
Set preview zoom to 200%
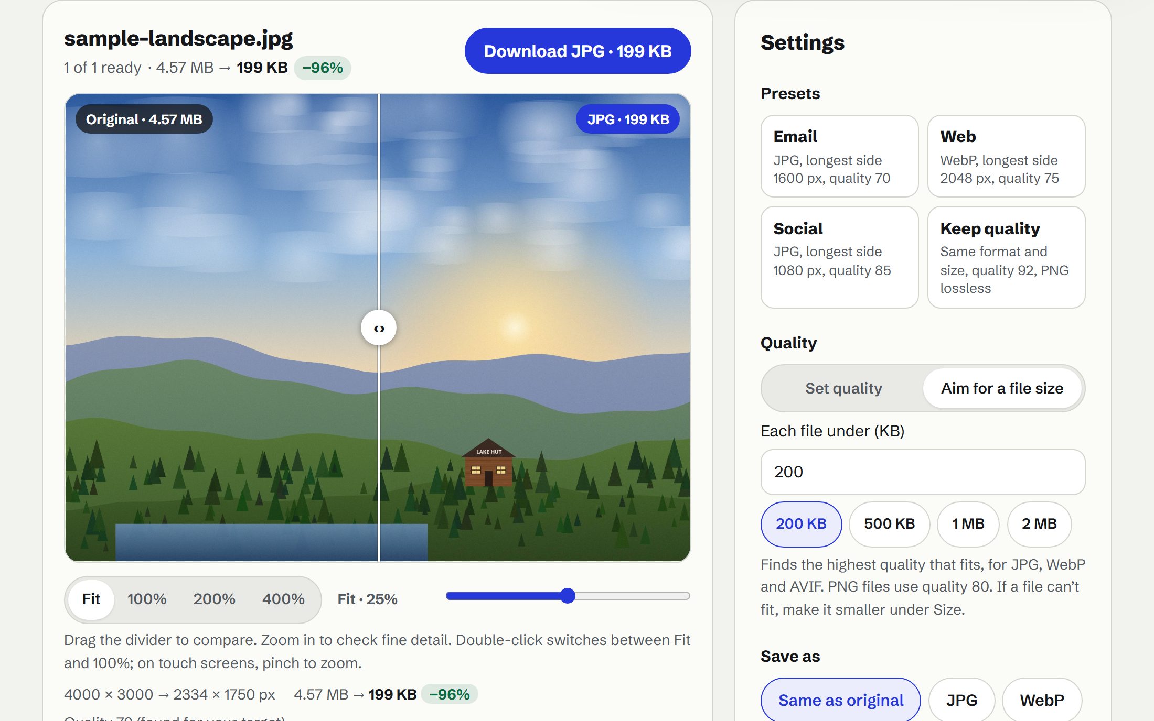click(214, 599)
